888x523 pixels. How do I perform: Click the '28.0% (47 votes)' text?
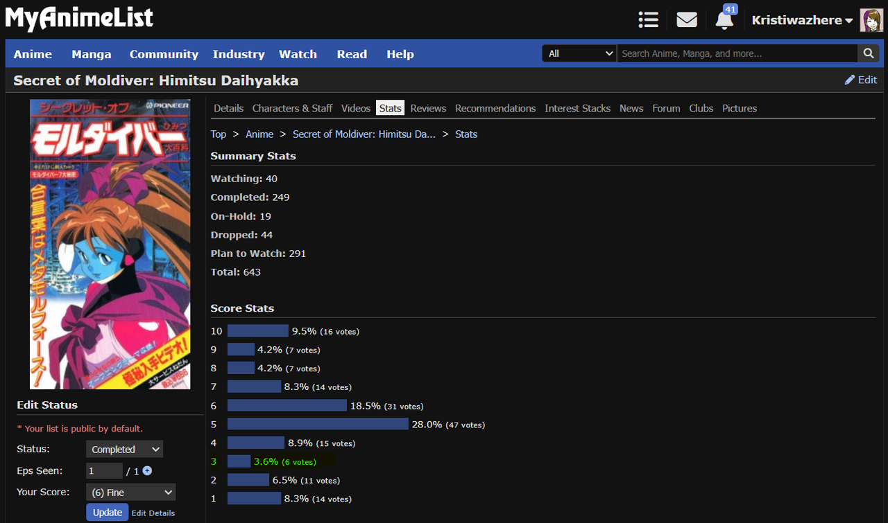[448, 424]
